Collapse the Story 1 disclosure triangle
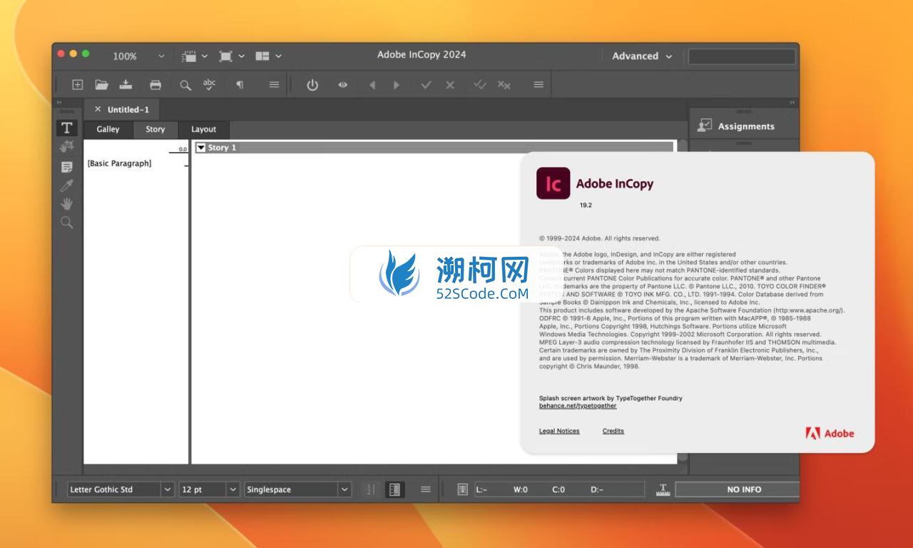This screenshot has height=548, width=913. click(200, 148)
